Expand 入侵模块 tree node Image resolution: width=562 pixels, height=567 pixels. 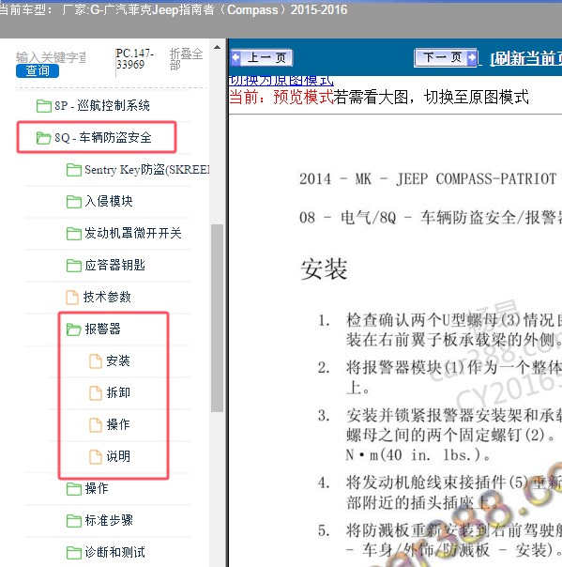point(109,201)
